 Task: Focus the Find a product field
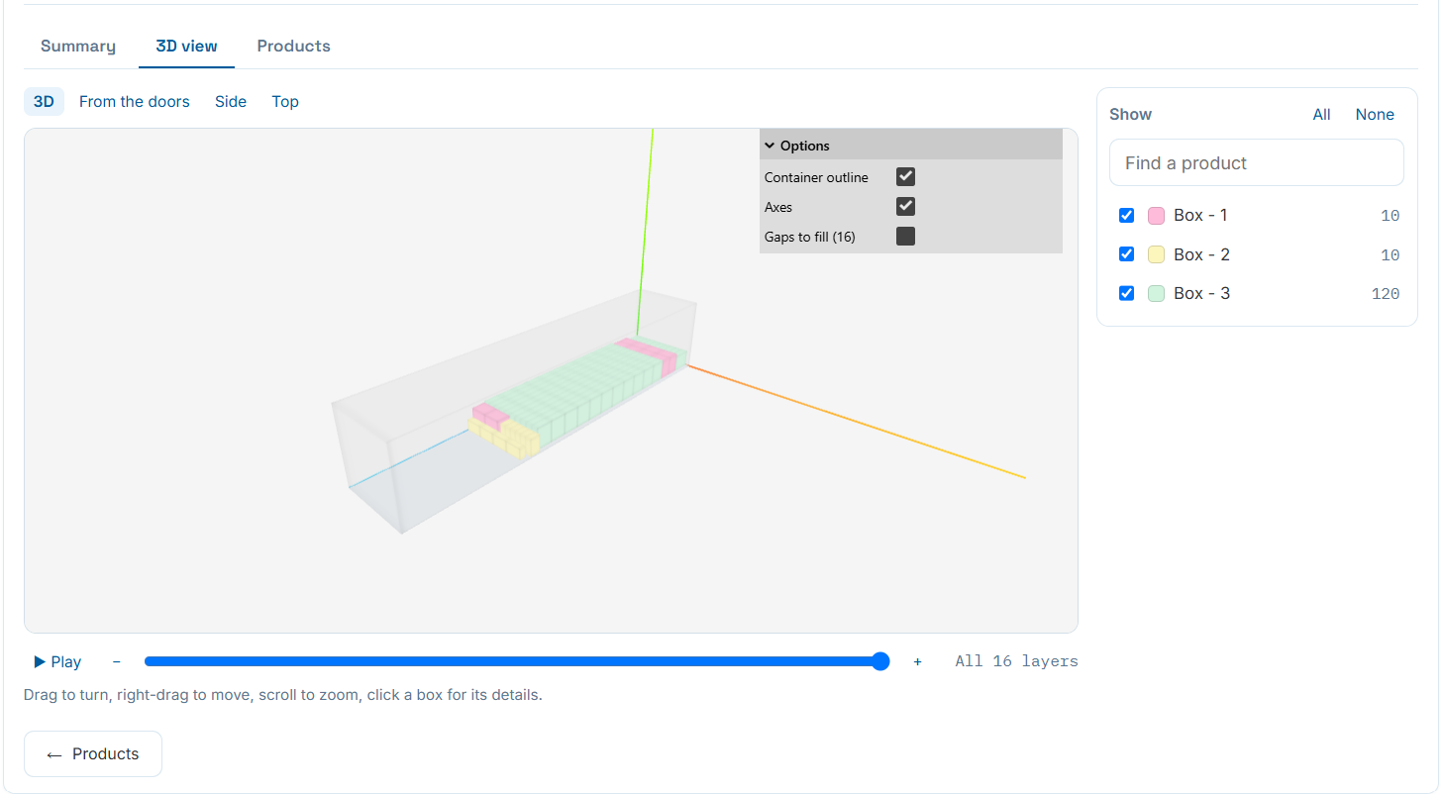pos(1256,162)
